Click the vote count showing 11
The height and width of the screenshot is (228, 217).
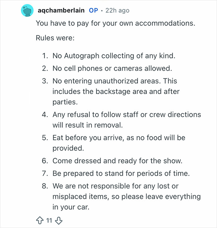(49, 221)
